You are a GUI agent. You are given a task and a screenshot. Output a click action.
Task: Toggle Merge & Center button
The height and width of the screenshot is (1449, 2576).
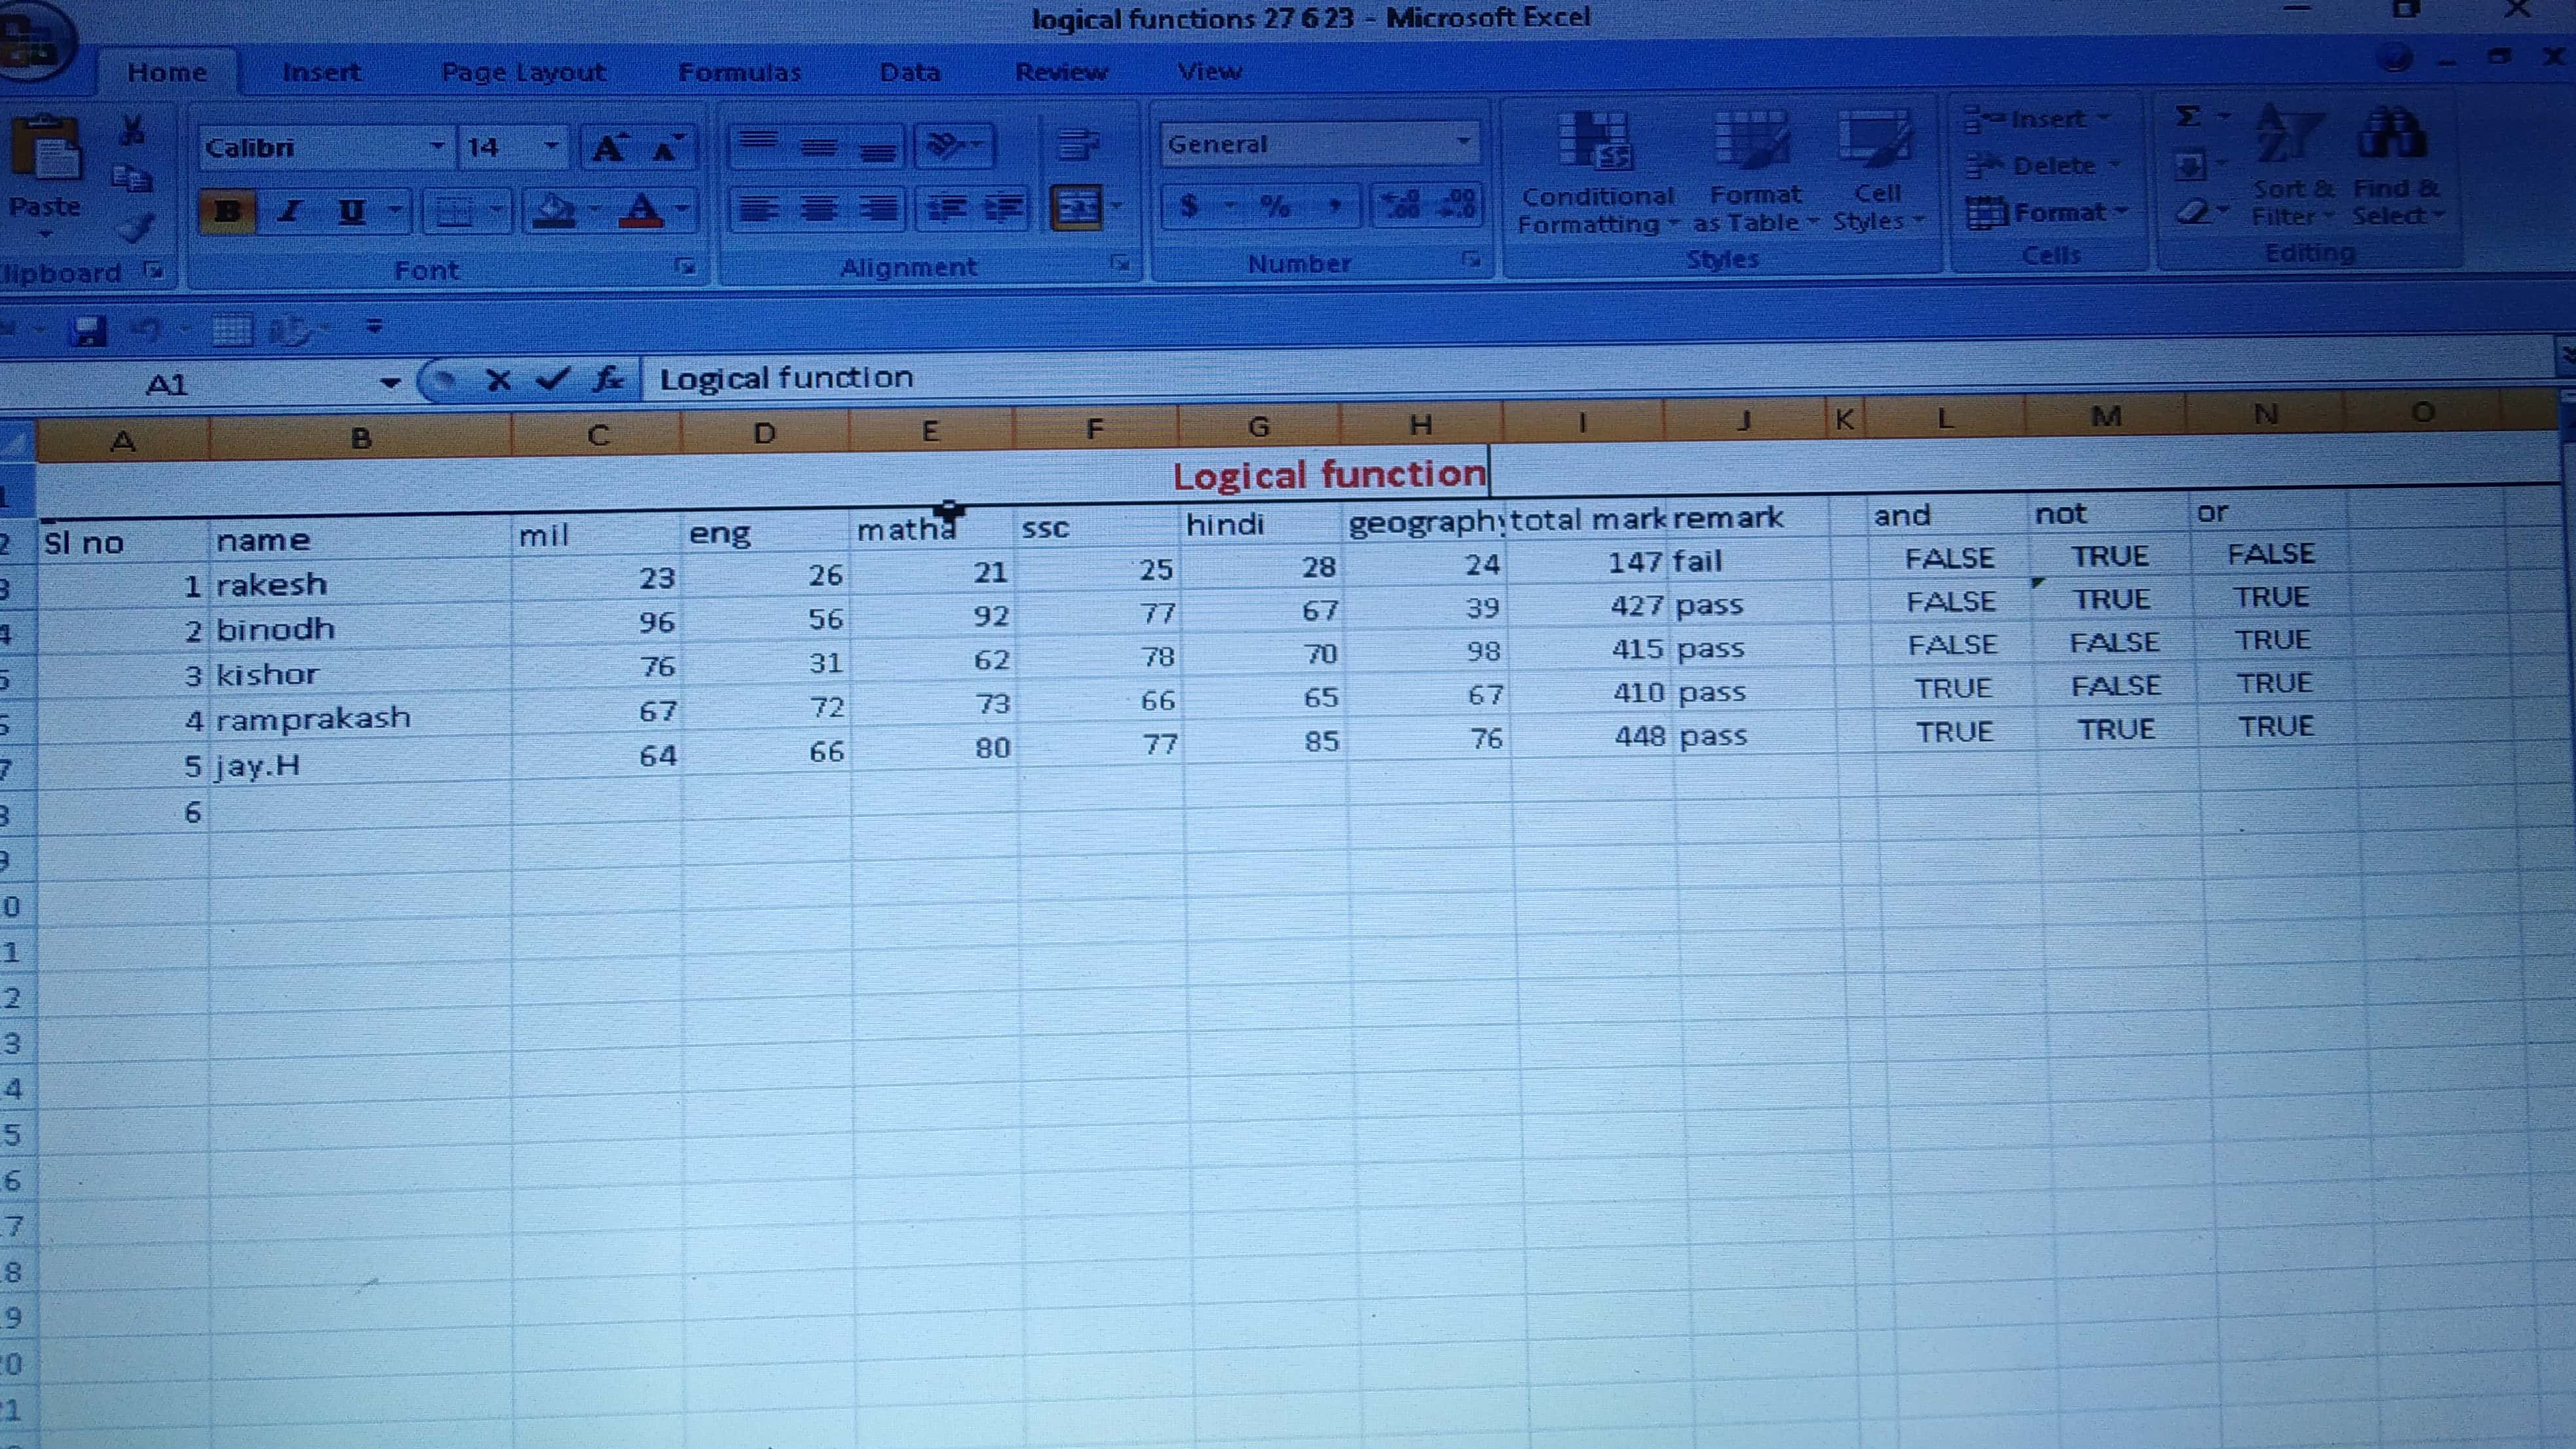tap(1077, 208)
